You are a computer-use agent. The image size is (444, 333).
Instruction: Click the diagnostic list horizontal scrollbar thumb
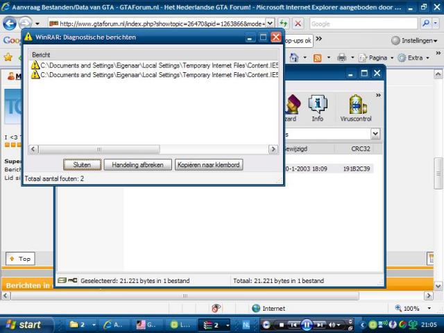tap(99, 149)
